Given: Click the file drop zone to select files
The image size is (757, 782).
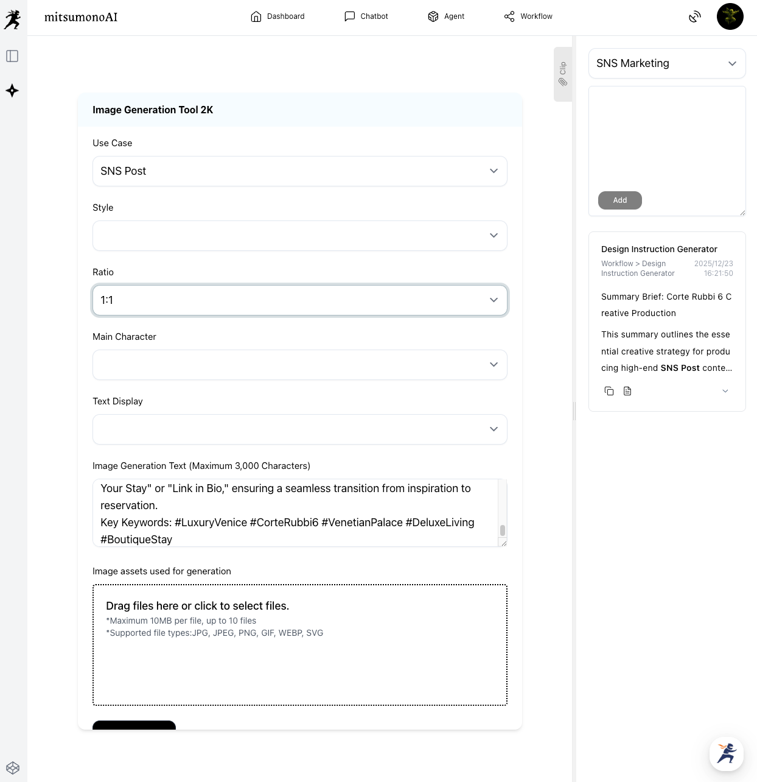Looking at the screenshot, I should (299, 645).
